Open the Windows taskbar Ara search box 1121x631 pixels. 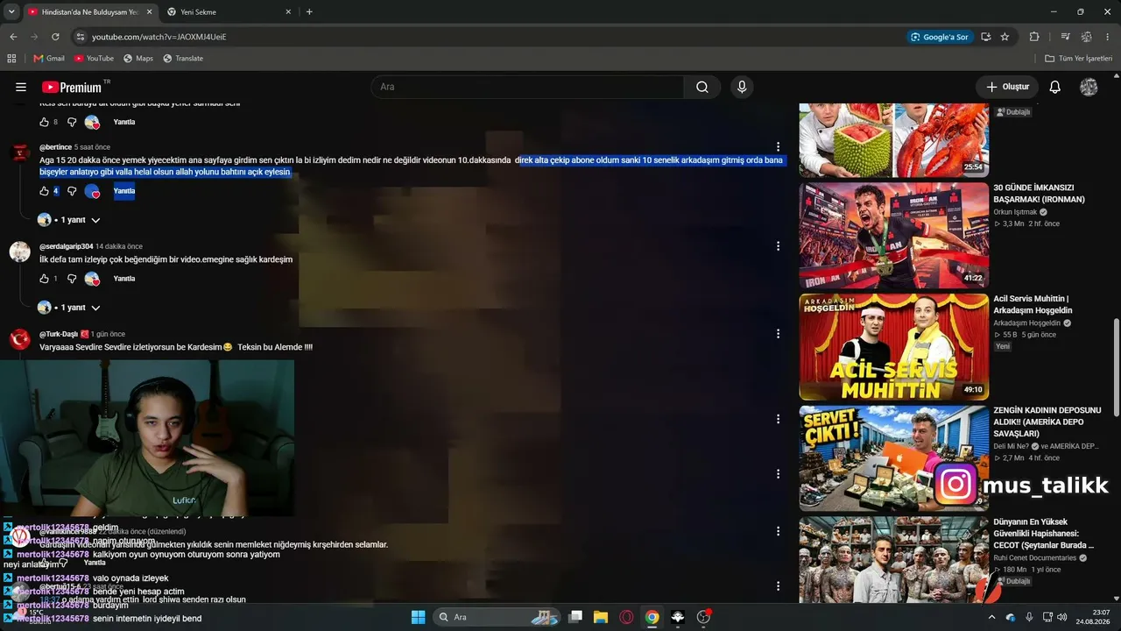[497, 617]
